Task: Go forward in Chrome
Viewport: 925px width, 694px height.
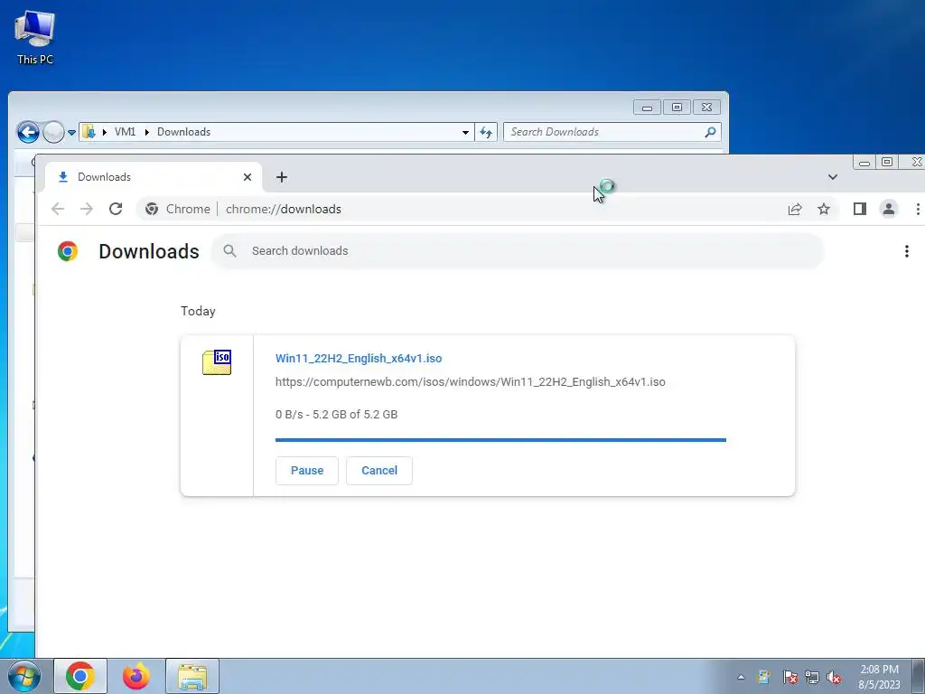Action: tap(87, 209)
